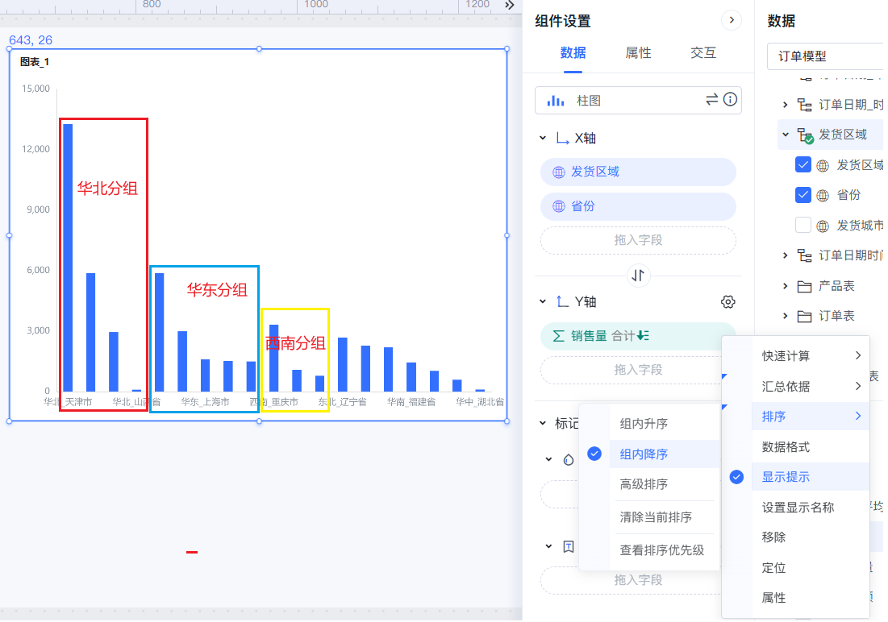Open the 快速计算 submenu
The width and height of the screenshot is (888, 622).
pyautogui.click(x=811, y=356)
